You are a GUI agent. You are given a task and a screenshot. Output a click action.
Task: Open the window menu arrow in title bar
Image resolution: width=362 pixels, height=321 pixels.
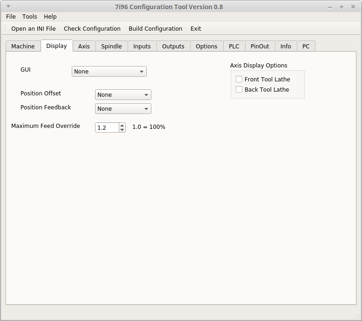[x=8, y=7]
